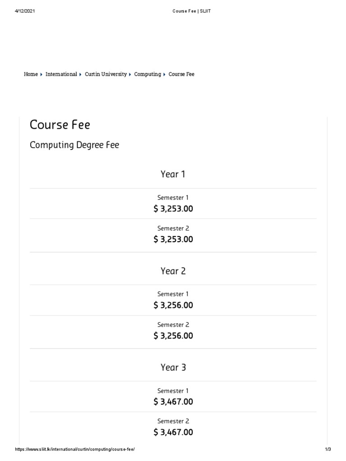
Task: Click the arrow icon right after Home
Action: (41, 74)
